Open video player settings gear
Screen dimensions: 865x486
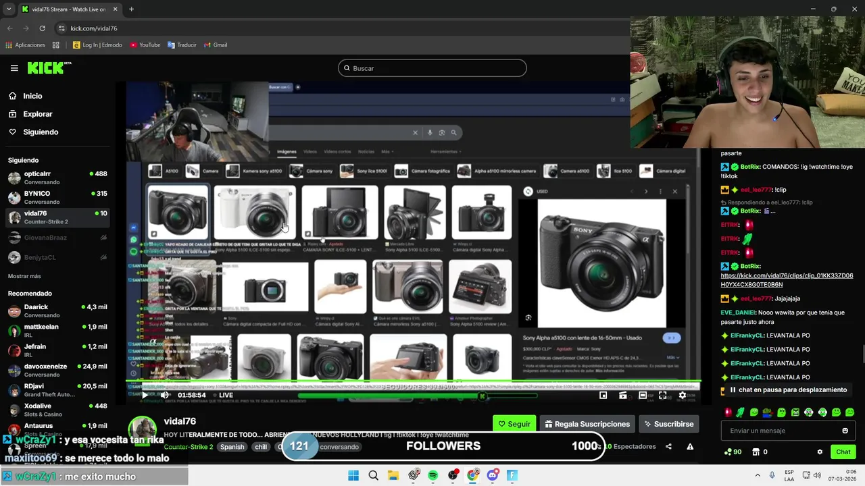tap(683, 395)
